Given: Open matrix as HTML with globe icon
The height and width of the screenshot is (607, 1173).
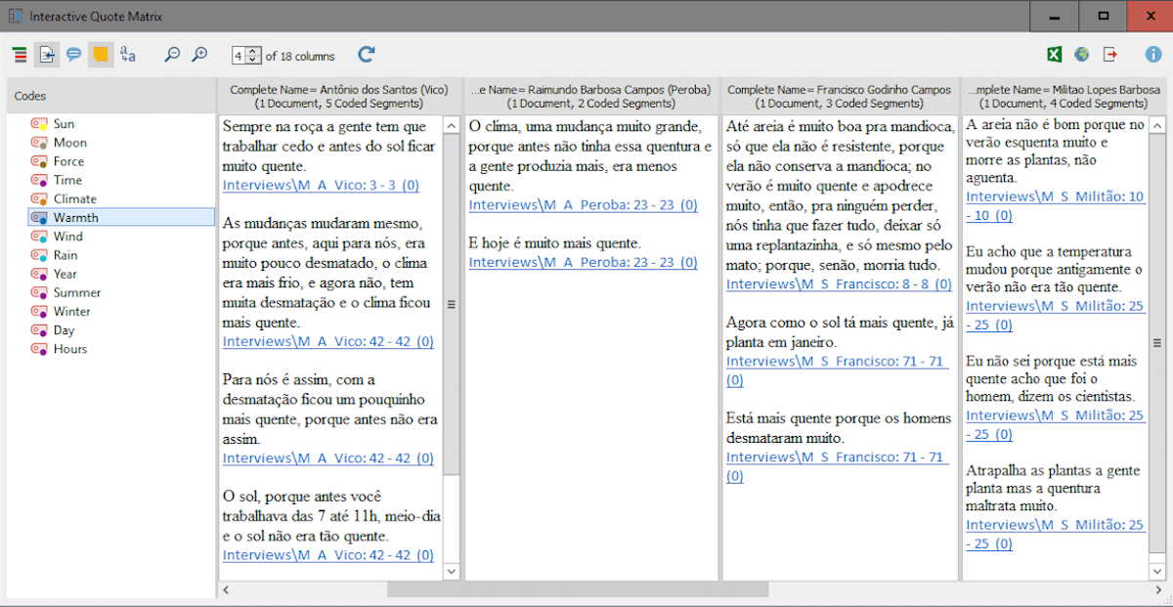Looking at the screenshot, I should point(1081,56).
